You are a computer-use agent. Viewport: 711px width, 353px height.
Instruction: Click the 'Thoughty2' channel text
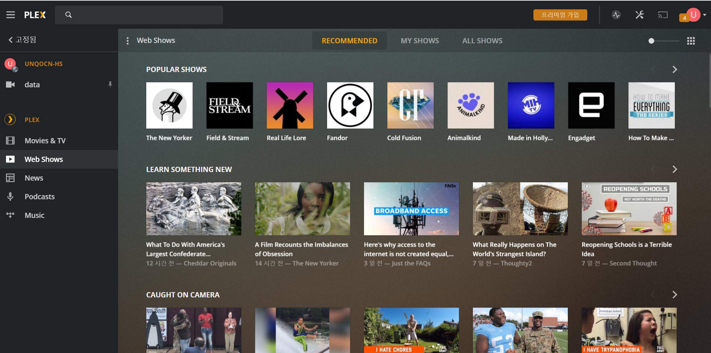[x=516, y=263]
